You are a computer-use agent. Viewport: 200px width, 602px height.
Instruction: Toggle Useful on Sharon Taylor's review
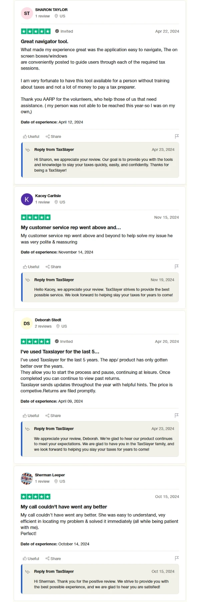[x=31, y=136]
